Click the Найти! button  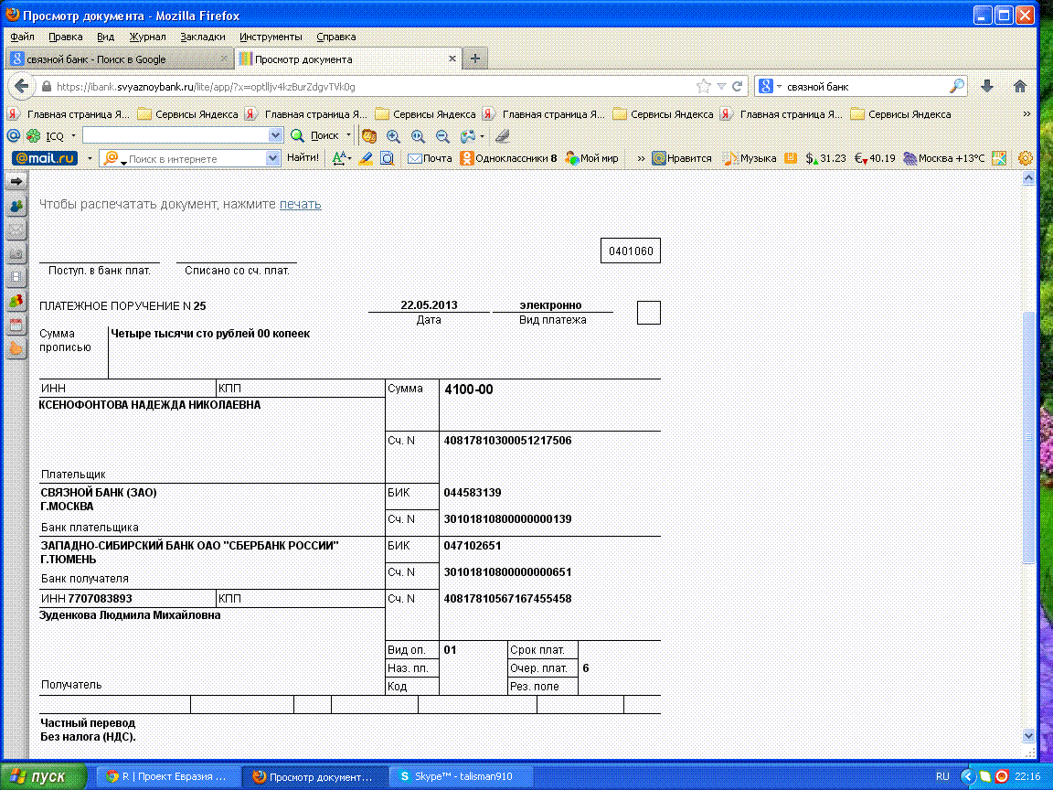[303, 158]
